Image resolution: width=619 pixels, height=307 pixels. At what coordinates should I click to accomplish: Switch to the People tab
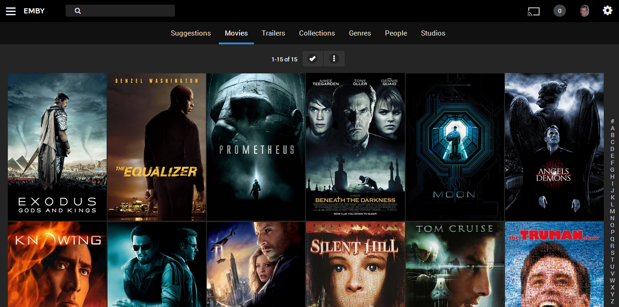coord(396,33)
